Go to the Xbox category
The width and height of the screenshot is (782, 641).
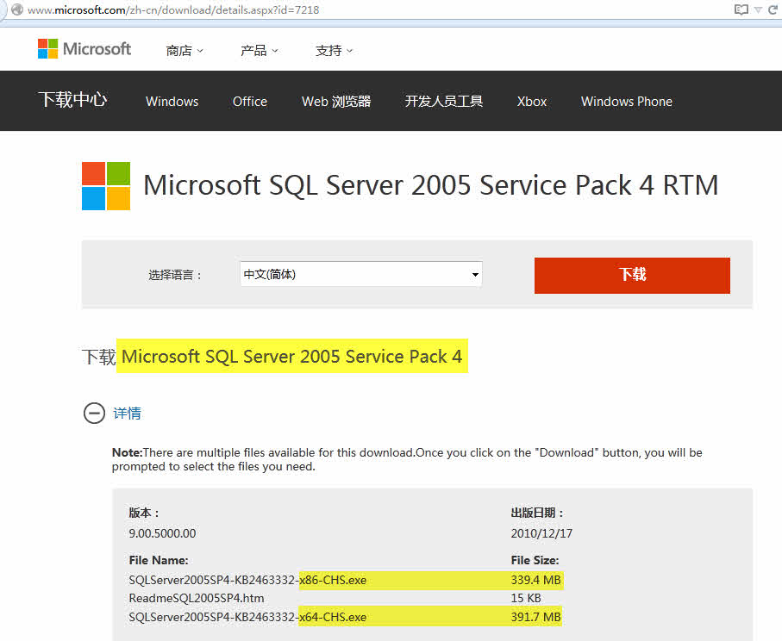pos(532,102)
